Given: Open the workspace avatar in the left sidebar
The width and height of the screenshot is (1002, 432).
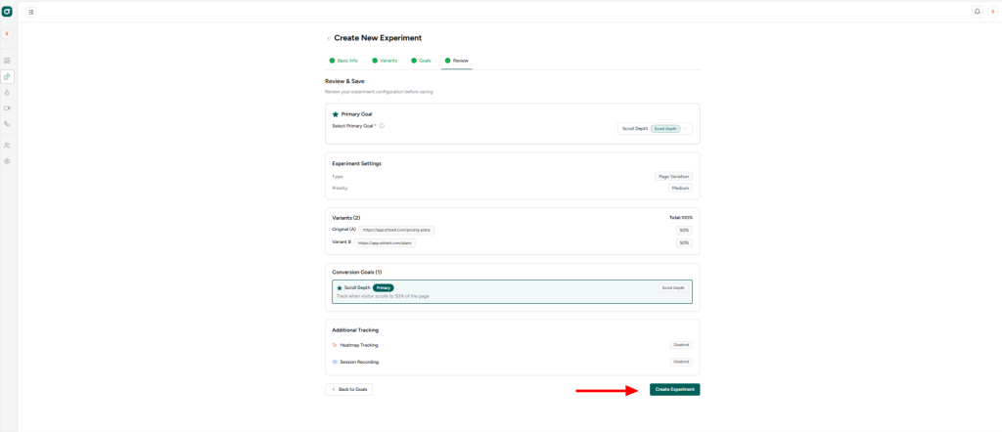Looking at the screenshot, I should tap(7, 34).
